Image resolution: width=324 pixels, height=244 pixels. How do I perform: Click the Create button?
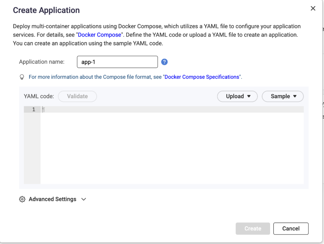pos(253,229)
